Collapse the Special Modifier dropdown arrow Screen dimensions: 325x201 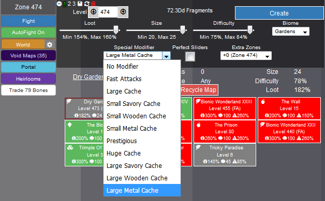pos(167,56)
